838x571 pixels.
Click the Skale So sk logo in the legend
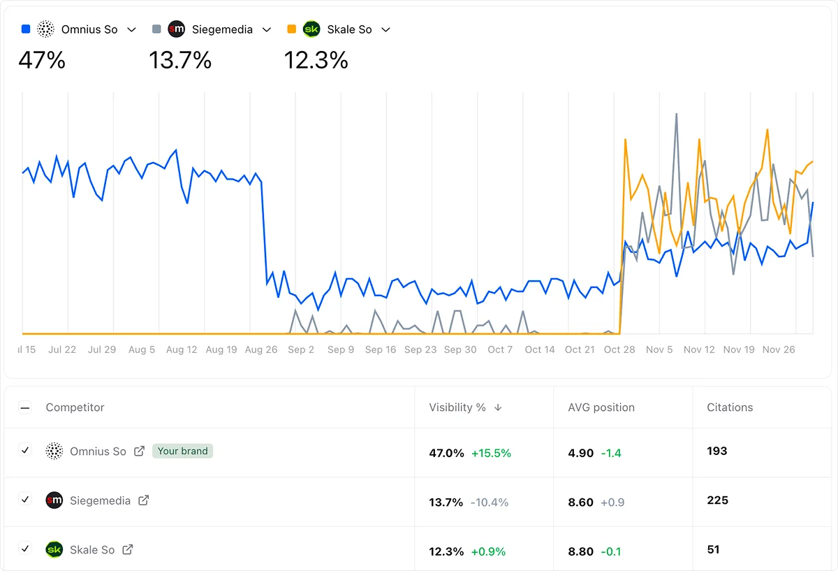pyautogui.click(x=311, y=29)
